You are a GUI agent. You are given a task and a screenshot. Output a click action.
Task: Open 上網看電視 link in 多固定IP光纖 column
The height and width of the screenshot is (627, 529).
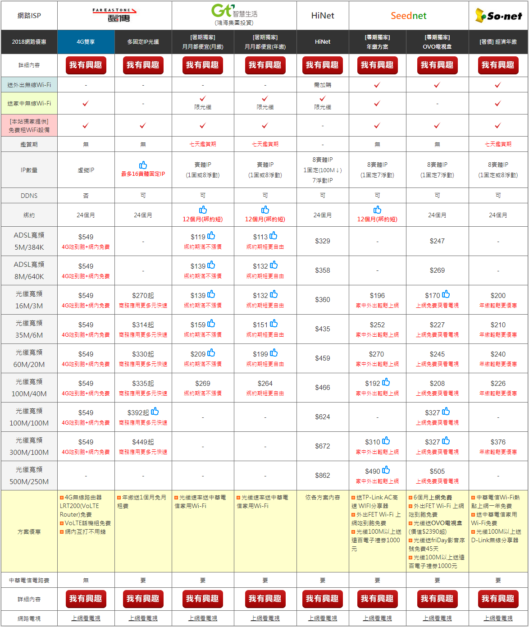pos(143,618)
